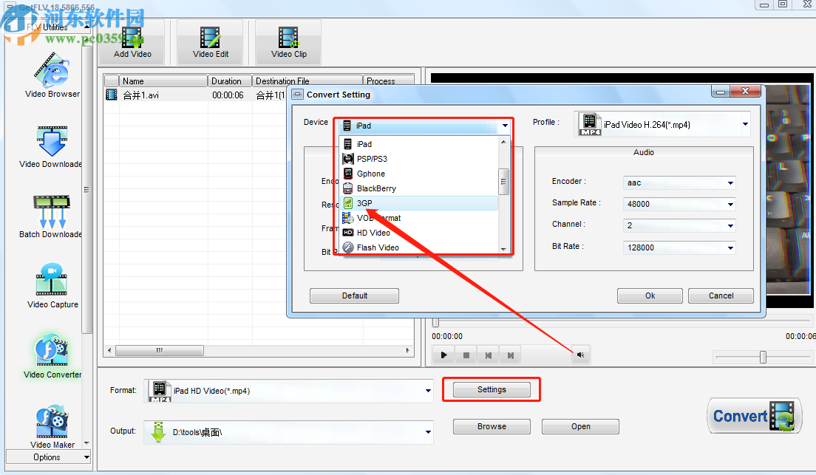Close the Convert Setting dialog

745,92
